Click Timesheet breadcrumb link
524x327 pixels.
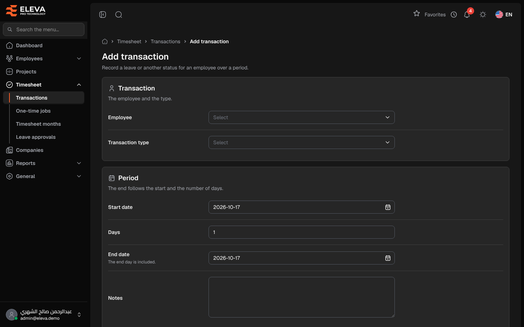pyautogui.click(x=129, y=41)
